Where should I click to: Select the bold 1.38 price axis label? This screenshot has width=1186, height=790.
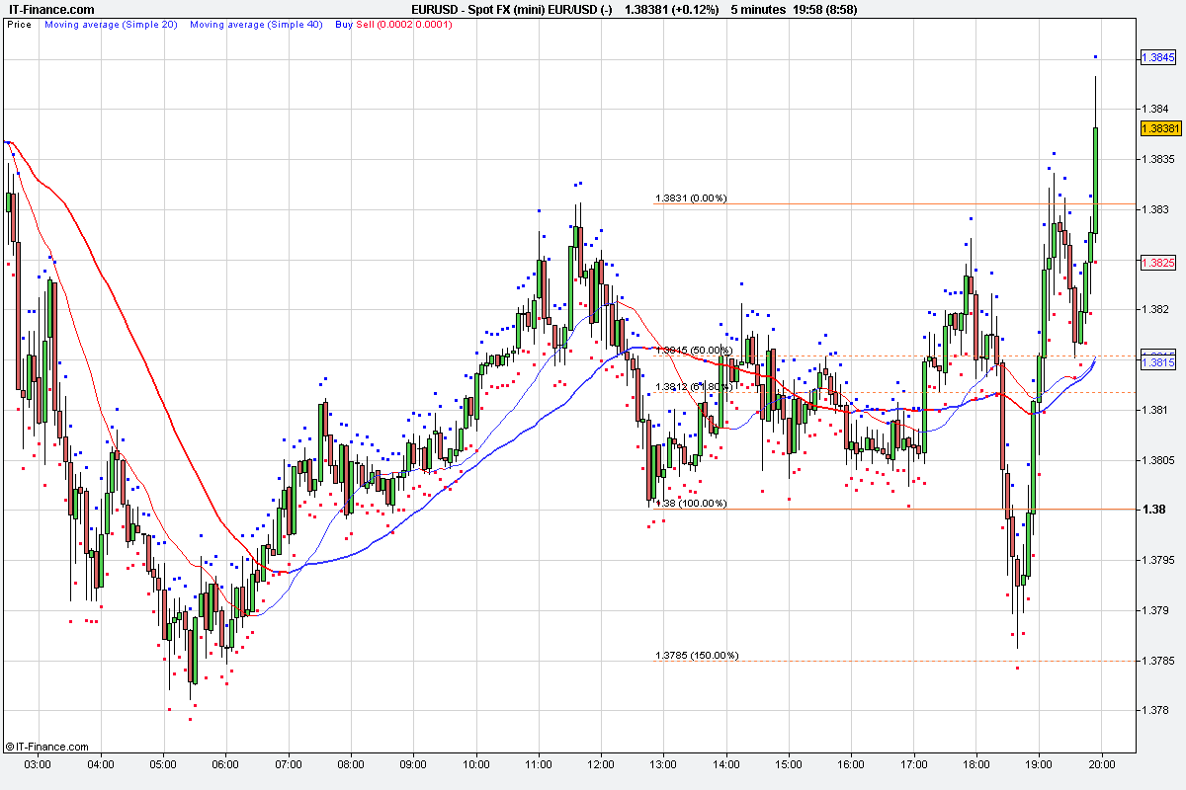1152,510
